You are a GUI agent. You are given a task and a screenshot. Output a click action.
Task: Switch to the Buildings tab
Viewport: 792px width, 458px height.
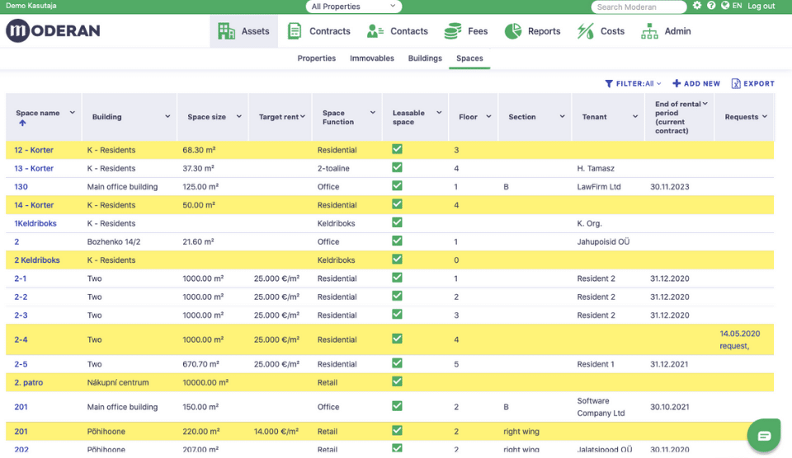coord(425,58)
